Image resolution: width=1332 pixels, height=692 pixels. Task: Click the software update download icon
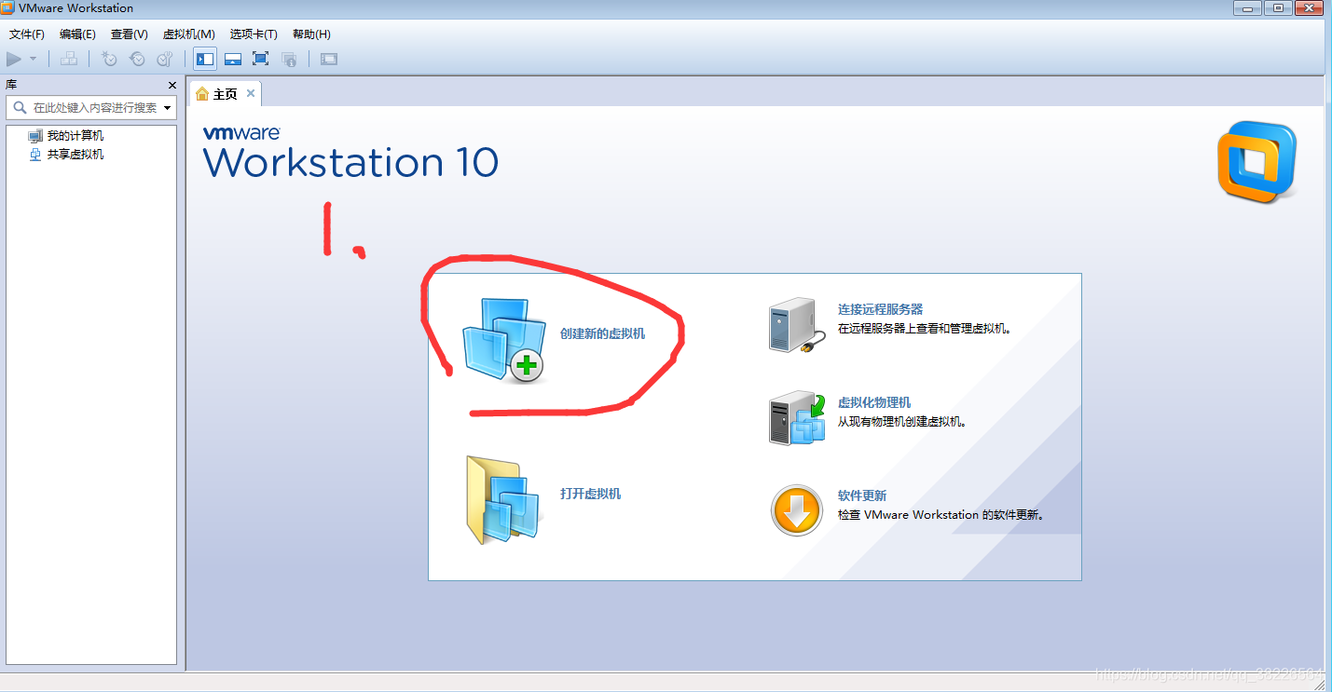click(796, 510)
